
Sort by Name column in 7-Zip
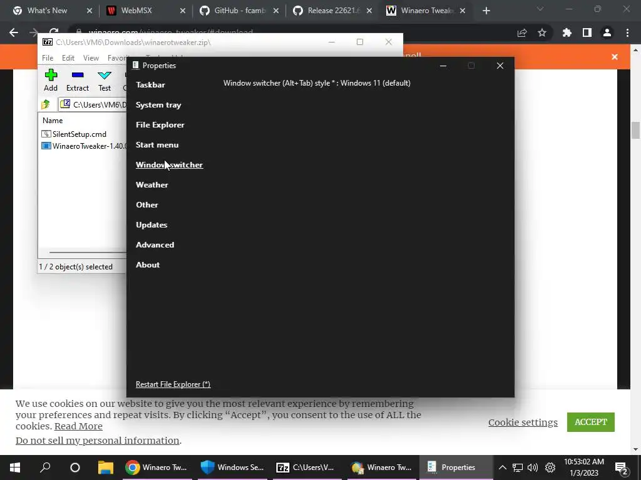[53, 121]
